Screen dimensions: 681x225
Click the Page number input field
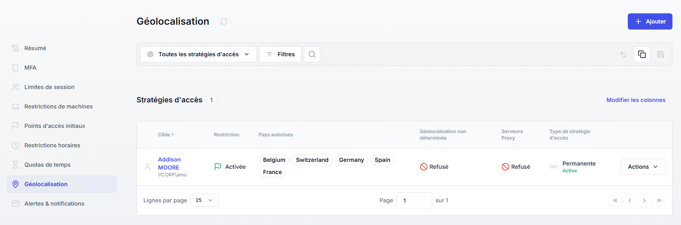414,200
